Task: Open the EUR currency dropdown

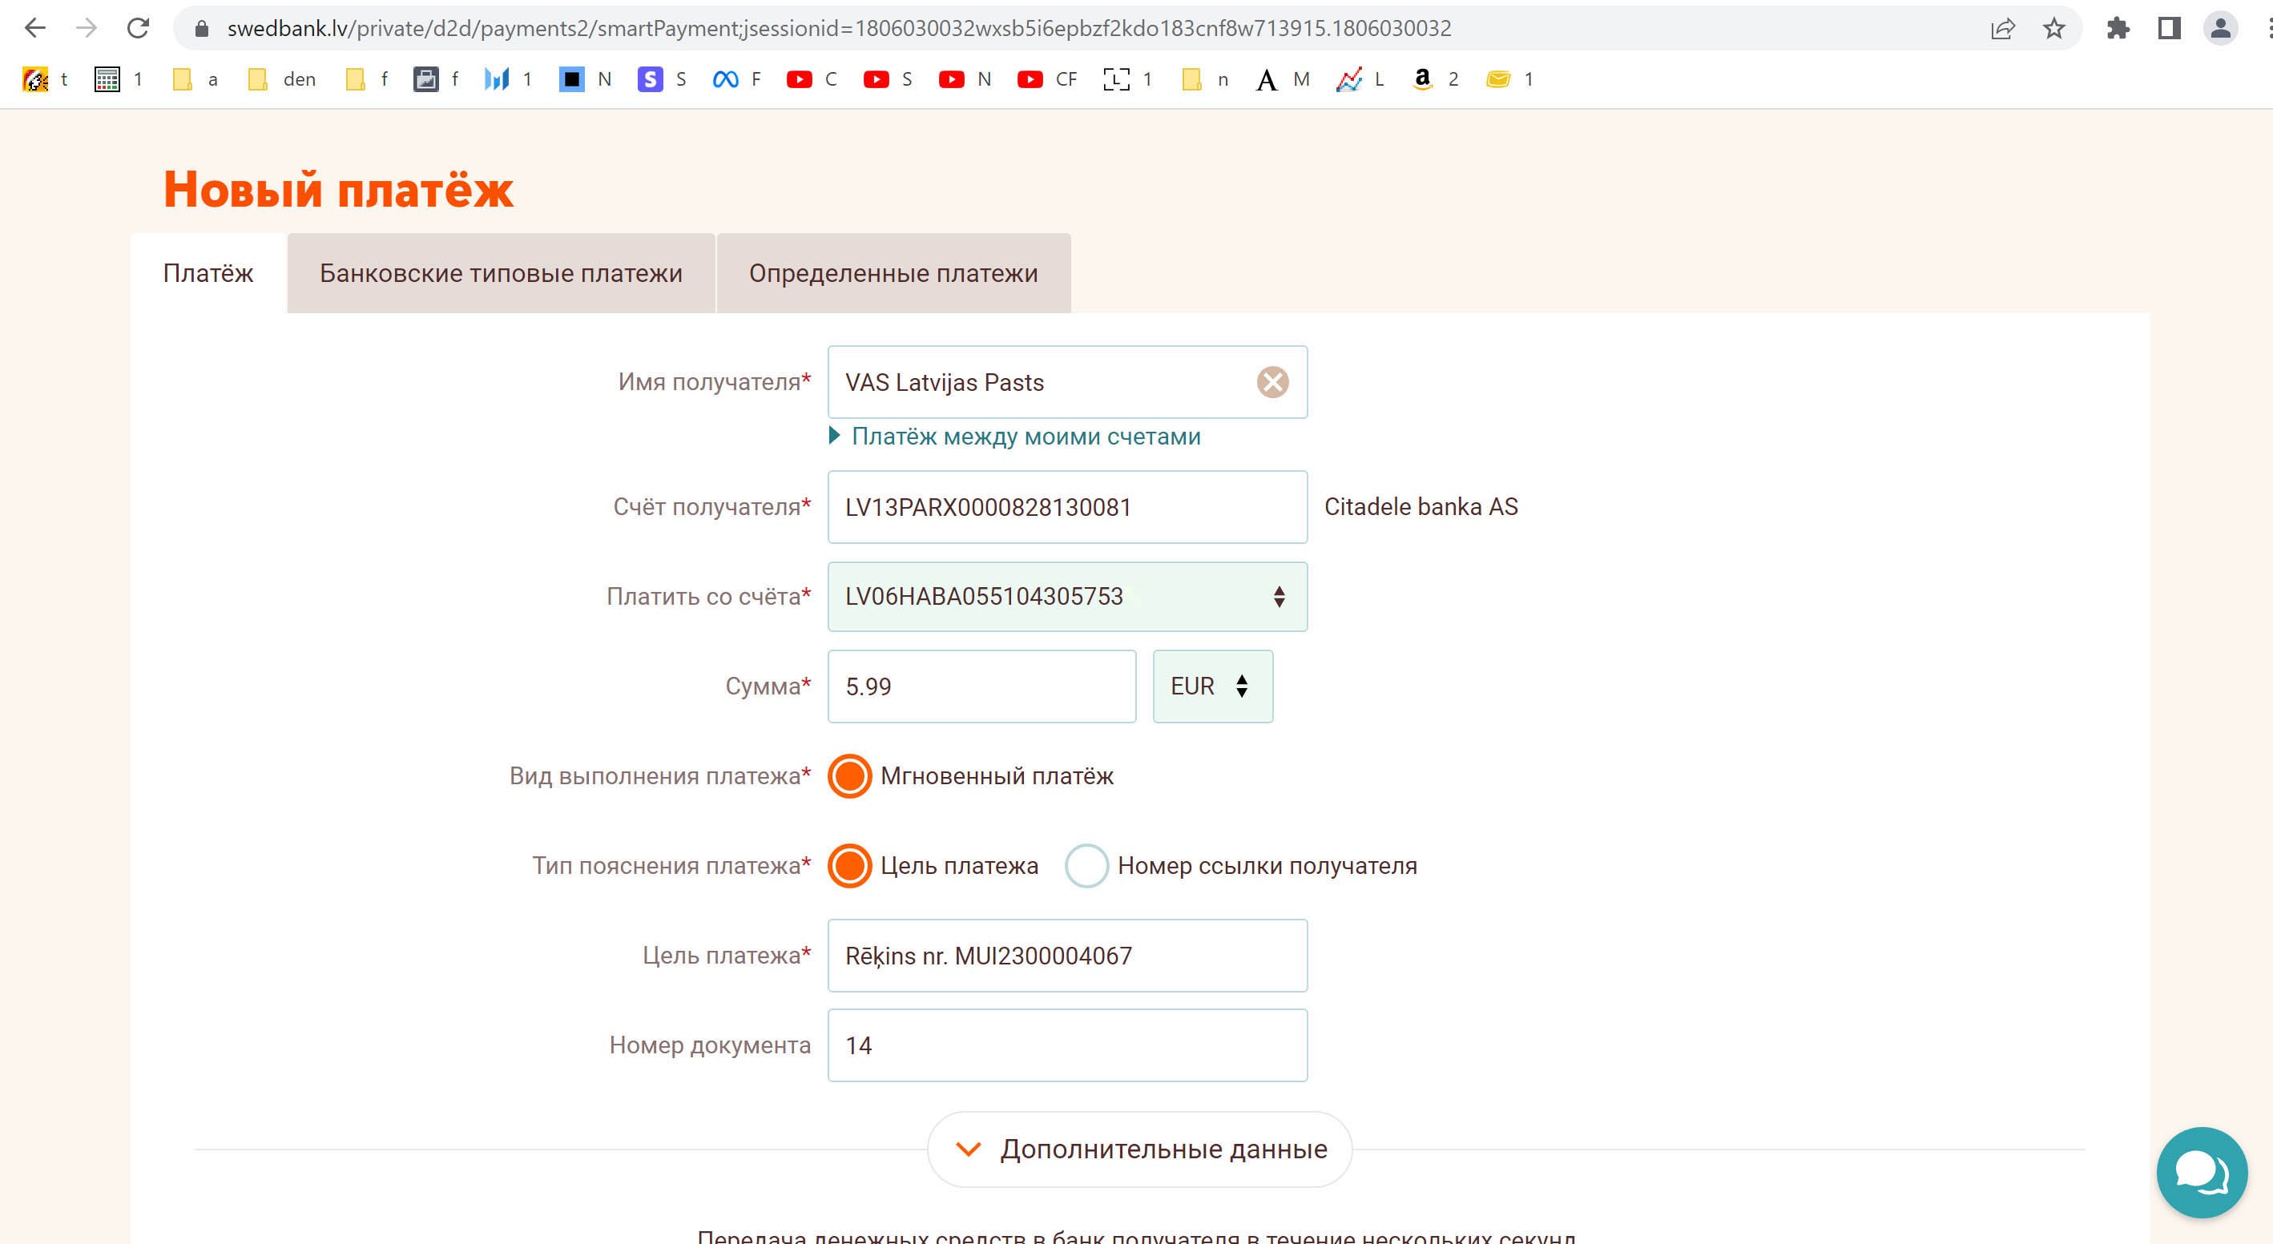Action: coord(1212,686)
